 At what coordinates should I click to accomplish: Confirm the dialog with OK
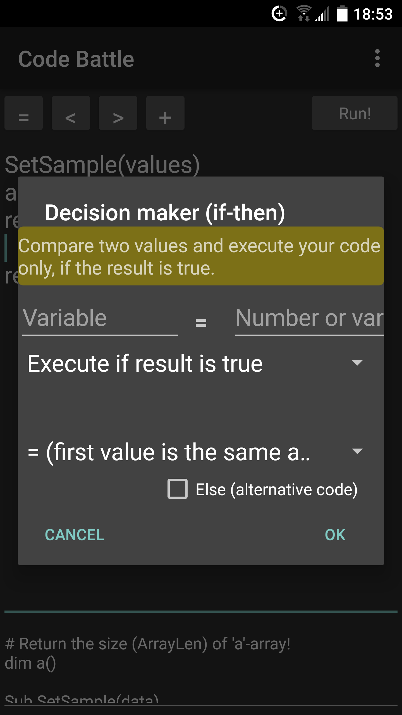(335, 535)
